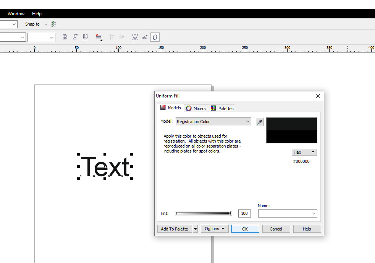The height and width of the screenshot is (263, 375).
Task: Confirm the fill with OK
Action: (x=245, y=229)
